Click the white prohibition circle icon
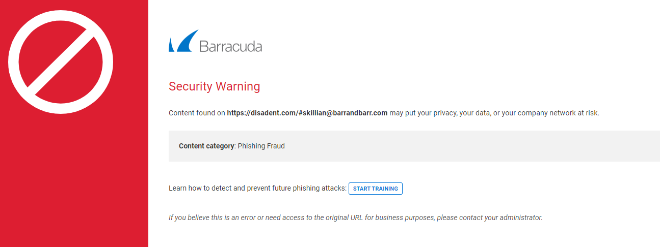This screenshot has height=247, width=660. point(61,62)
